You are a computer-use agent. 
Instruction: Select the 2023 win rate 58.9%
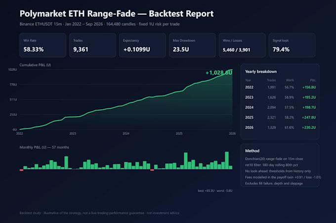pos(289,97)
